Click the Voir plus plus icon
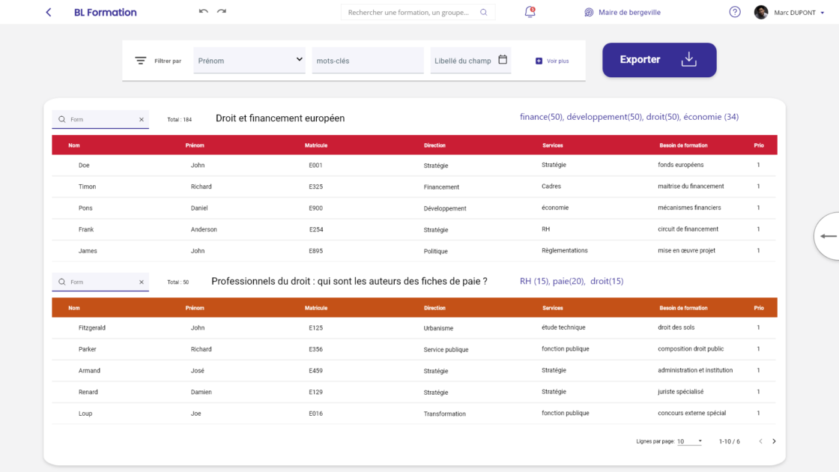This screenshot has height=472, width=839. 539,61
